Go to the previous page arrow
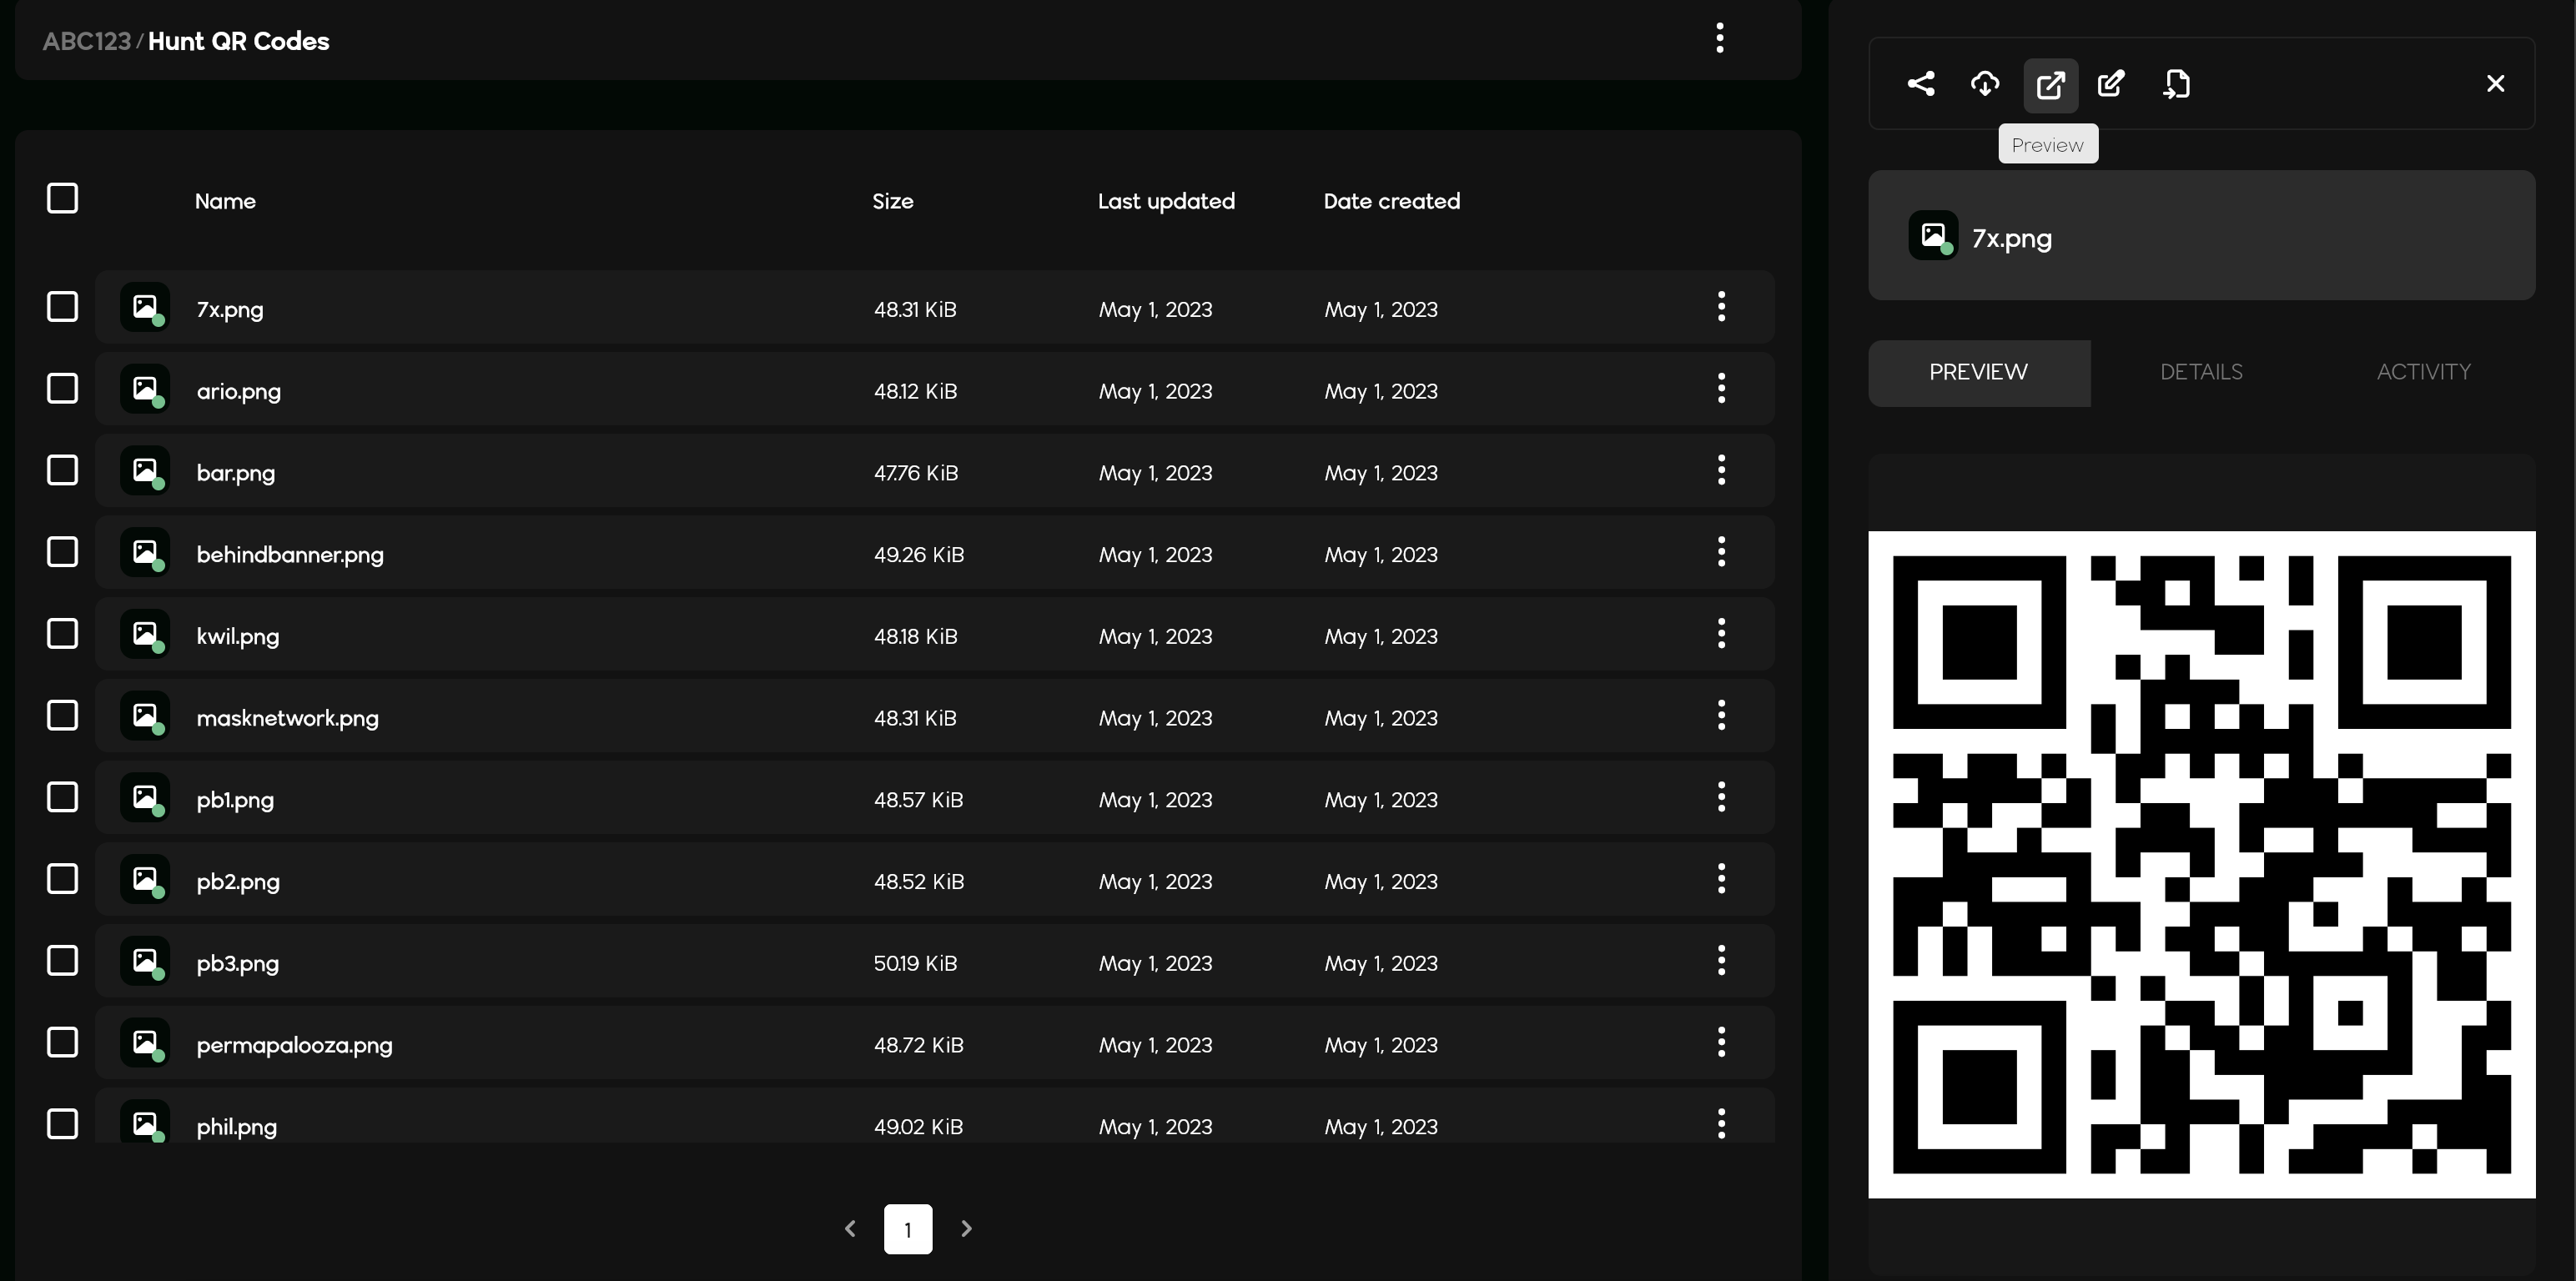Viewport: 2576px width, 1281px height. pos(850,1229)
